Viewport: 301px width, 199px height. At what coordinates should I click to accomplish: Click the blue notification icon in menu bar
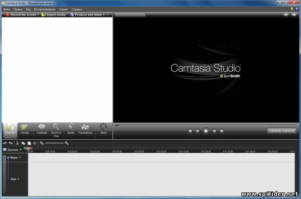[296, 9]
